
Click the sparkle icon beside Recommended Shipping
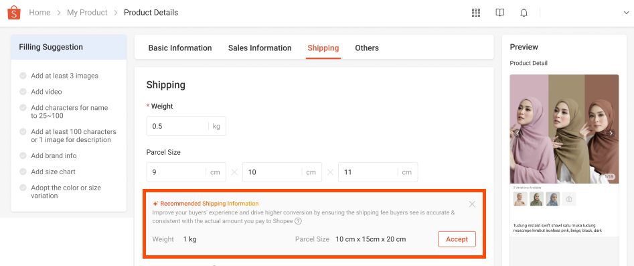tap(155, 204)
